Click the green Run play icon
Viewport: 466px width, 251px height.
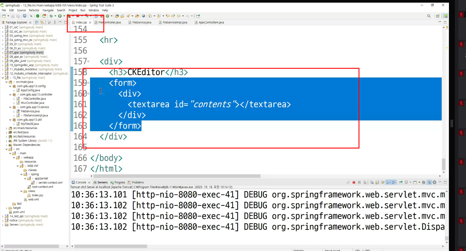(x=60, y=16)
